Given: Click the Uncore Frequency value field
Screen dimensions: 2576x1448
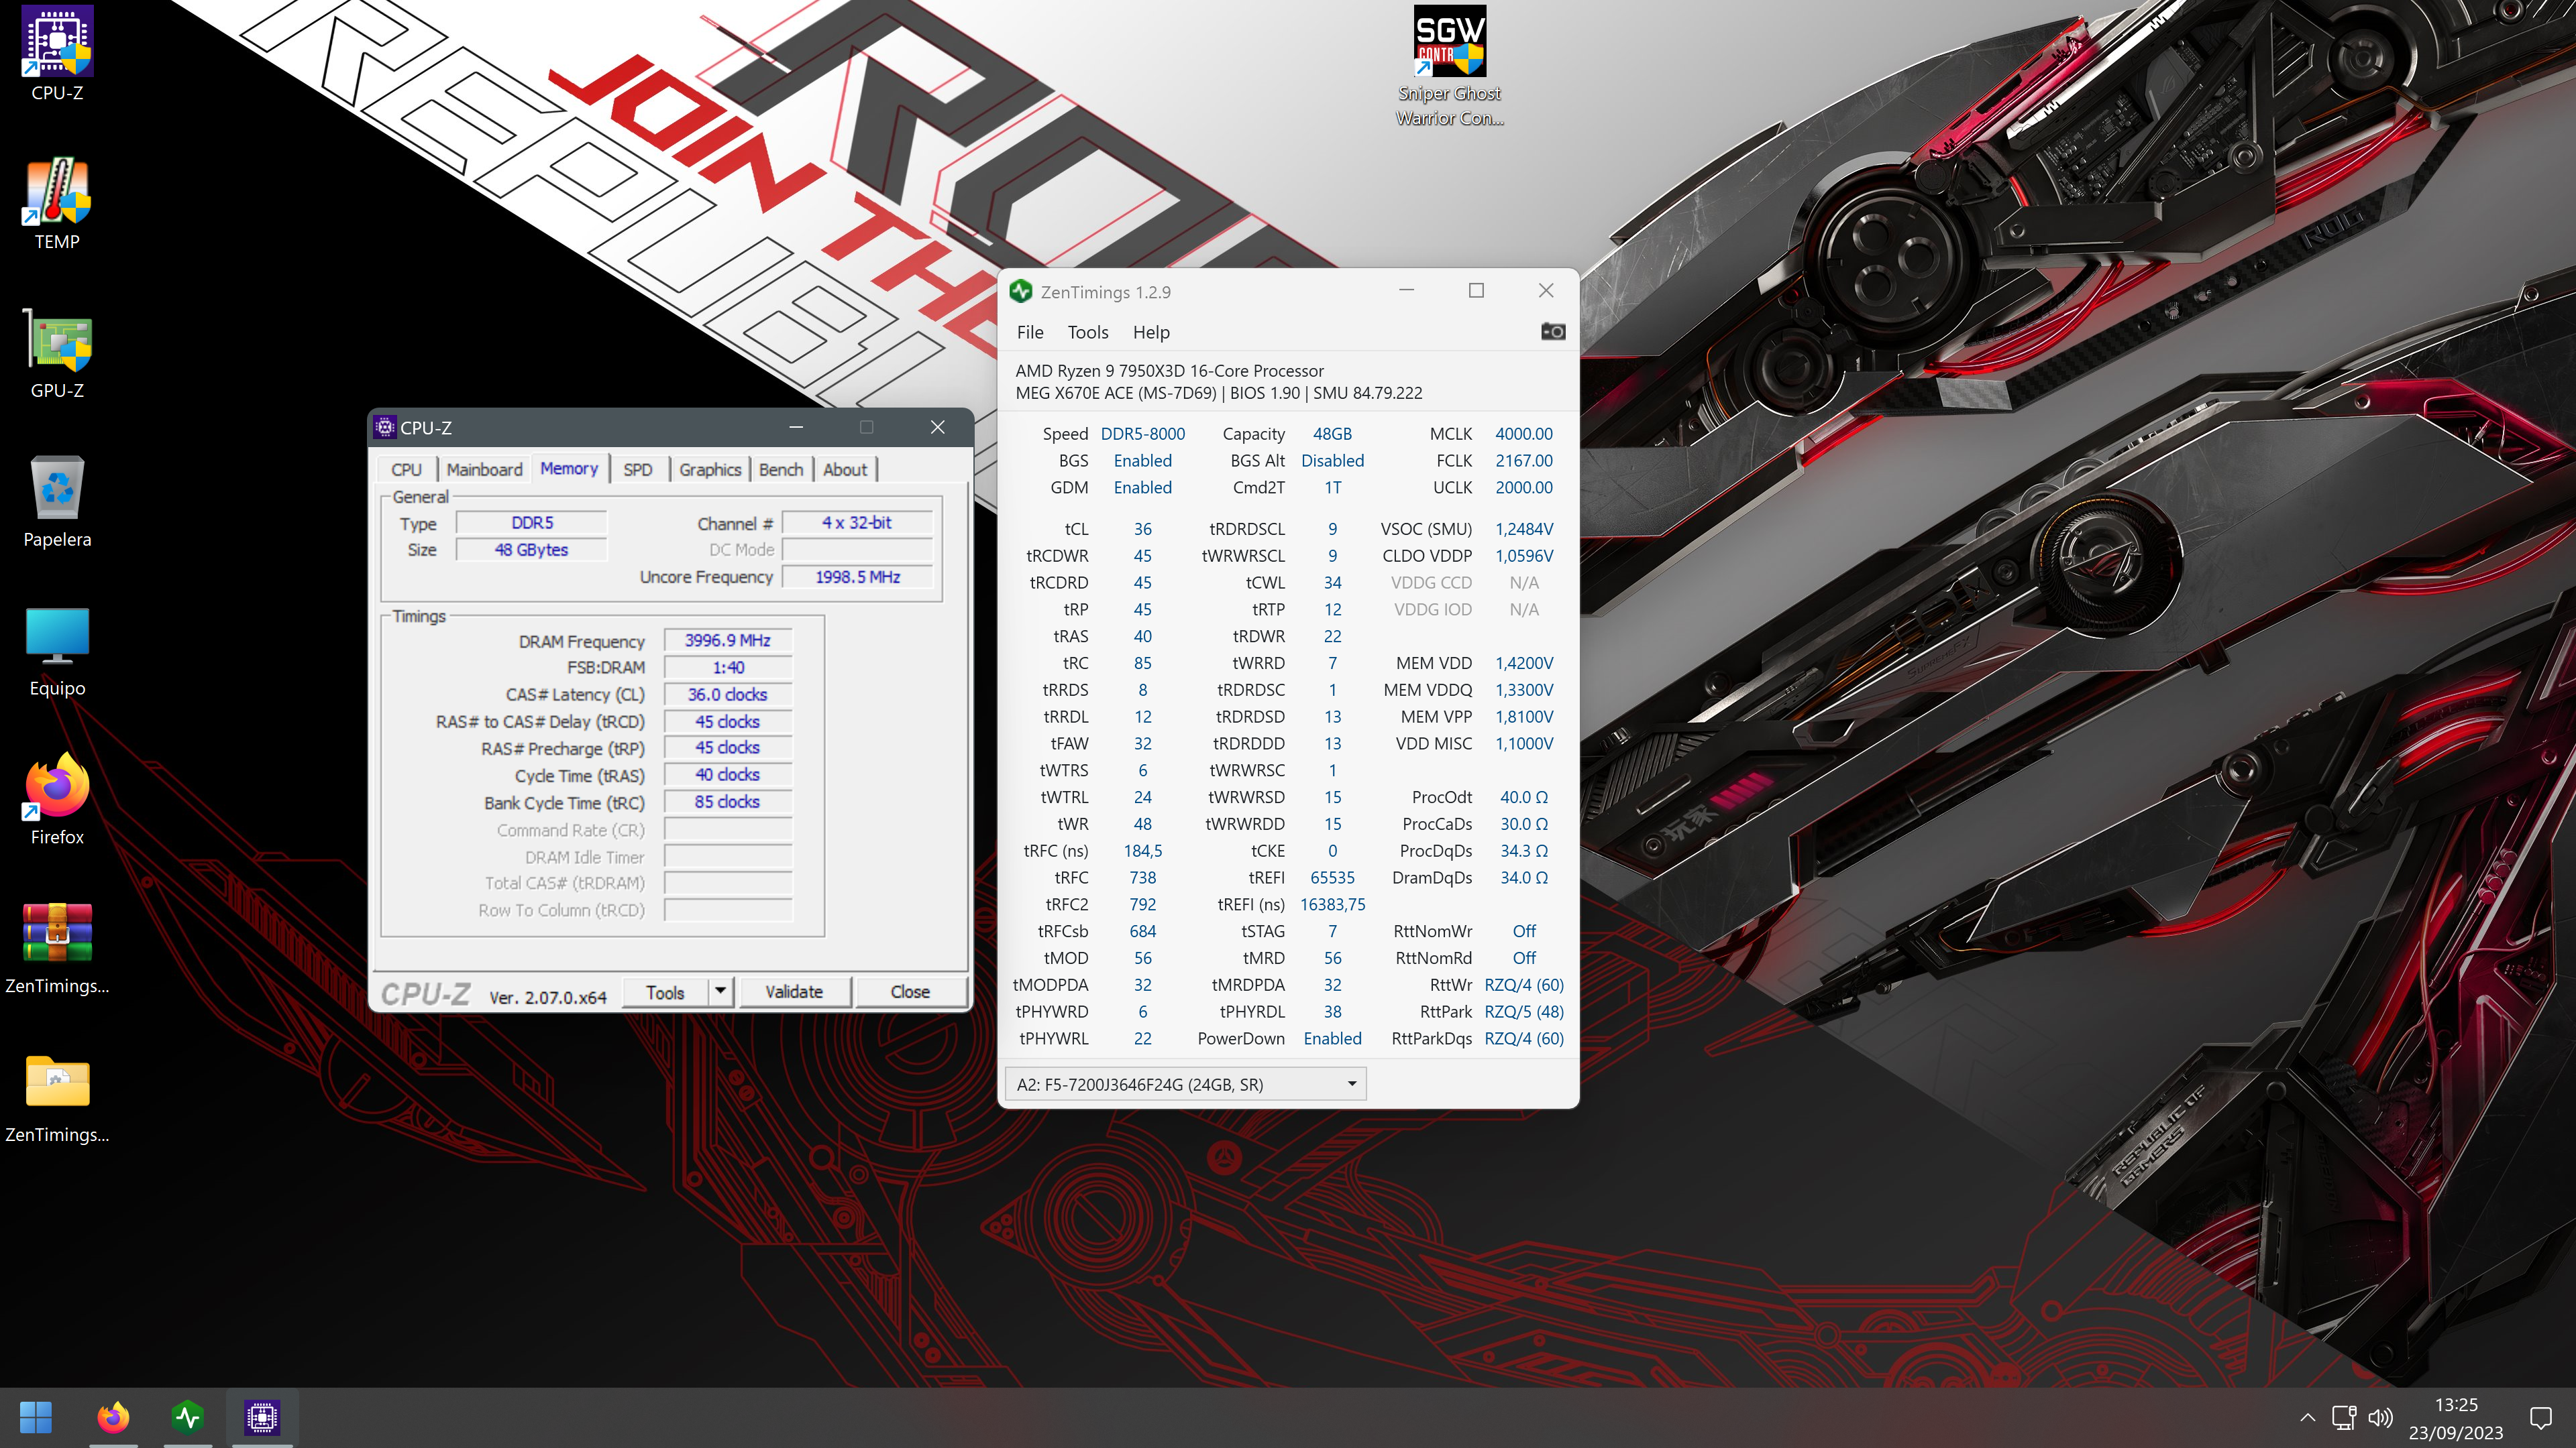Looking at the screenshot, I should (857, 577).
